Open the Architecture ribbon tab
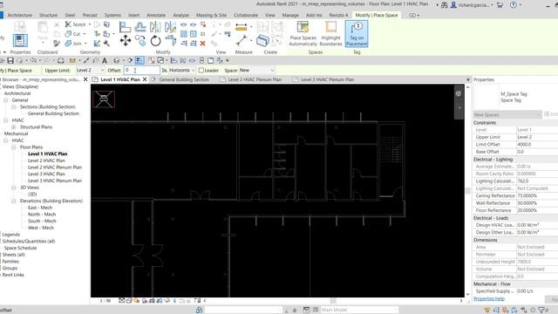The height and width of the screenshot is (314, 558). pos(19,16)
